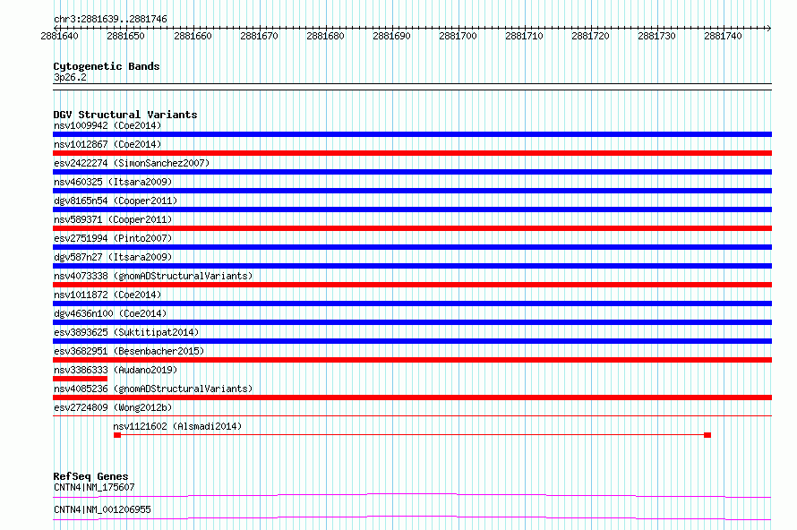Open variant dgv587n27 (Itsara2009)
797x530 pixels.
point(113,257)
